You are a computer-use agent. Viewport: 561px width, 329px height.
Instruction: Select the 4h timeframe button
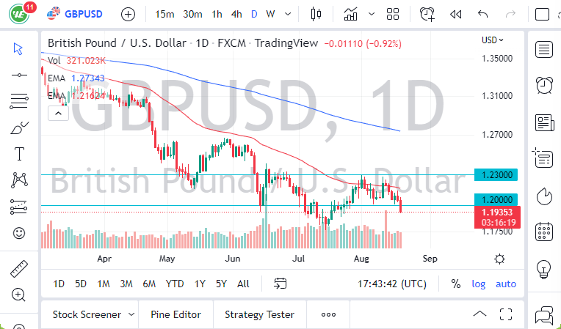pyautogui.click(x=236, y=14)
